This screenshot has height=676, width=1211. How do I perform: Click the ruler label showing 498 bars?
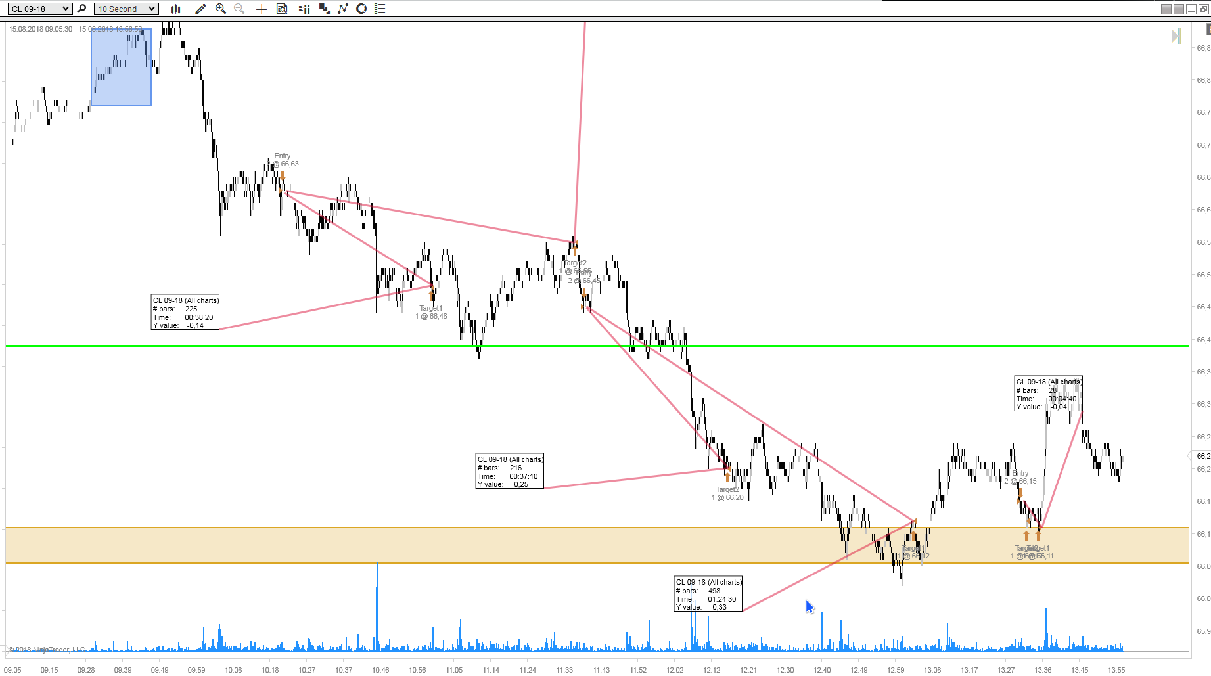pyautogui.click(x=708, y=594)
